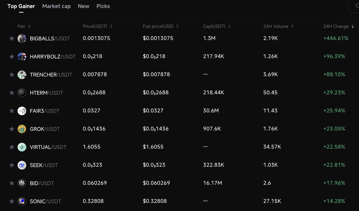Go to the HTERM/USDT pair
Screen dimensions: 359x211
(x=46, y=93)
